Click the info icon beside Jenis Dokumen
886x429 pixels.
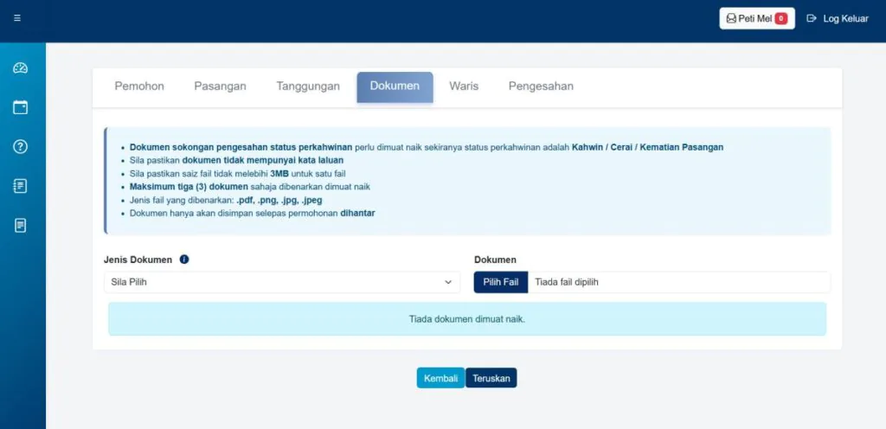(184, 259)
